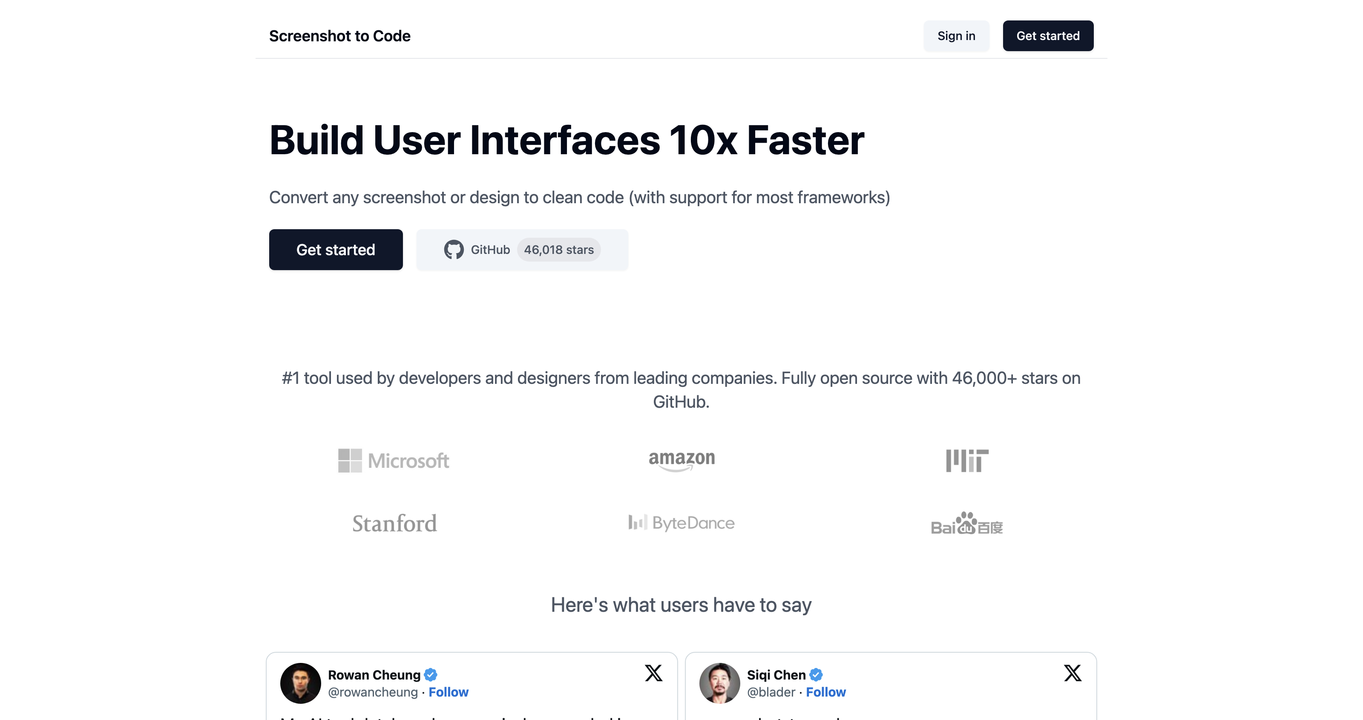Open Rowan Cheung's name link
The image size is (1363, 720).
tap(374, 675)
